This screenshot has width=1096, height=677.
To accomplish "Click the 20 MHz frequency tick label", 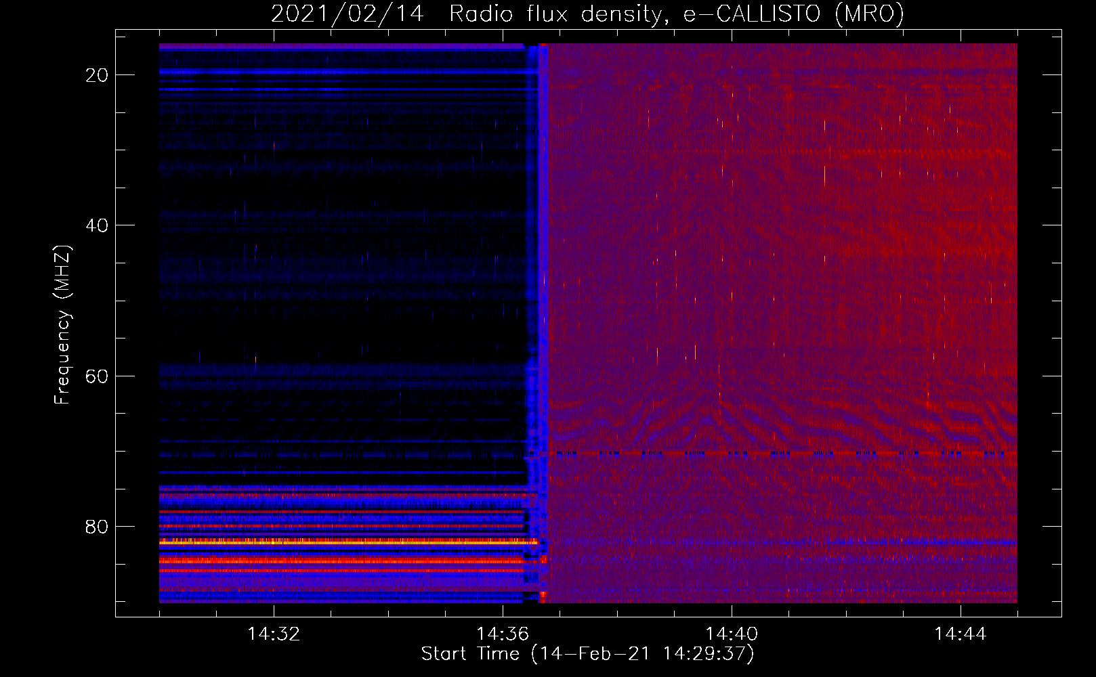I will (97, 75).
